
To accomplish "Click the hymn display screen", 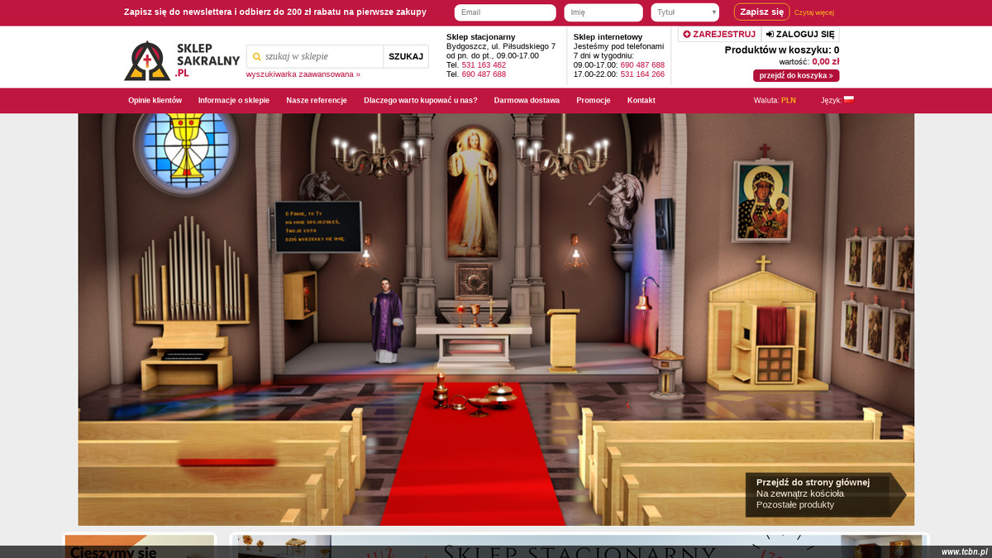I will pyautogui.click(x=318, y=226).
